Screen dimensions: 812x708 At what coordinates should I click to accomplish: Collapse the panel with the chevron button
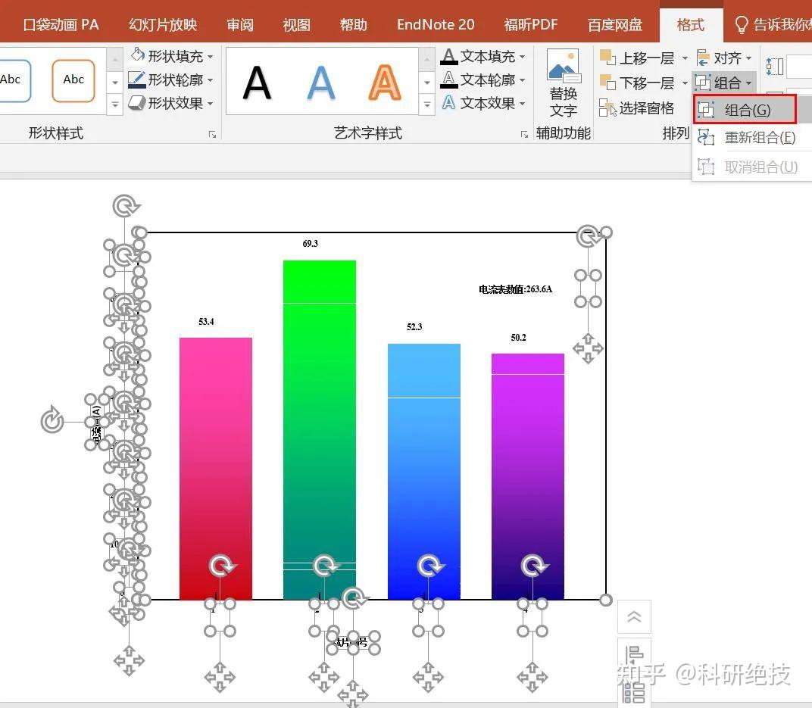634,616
